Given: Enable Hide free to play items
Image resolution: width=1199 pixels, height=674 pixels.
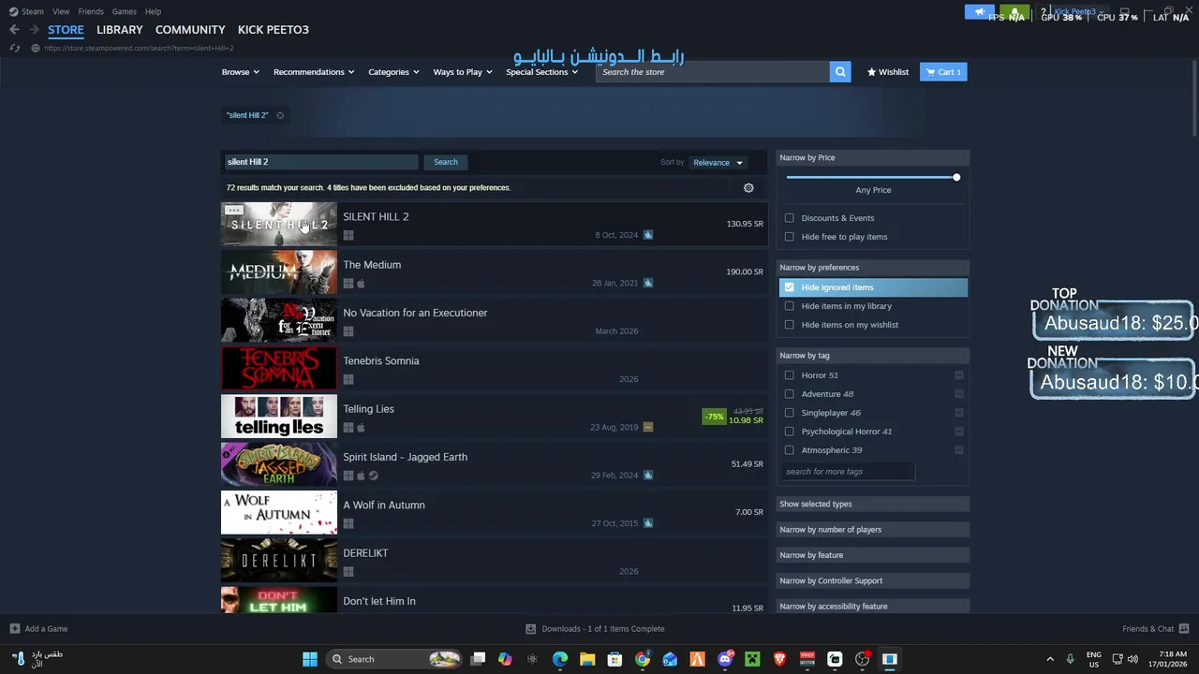Looking at the screenshot, I should (790, 237).
